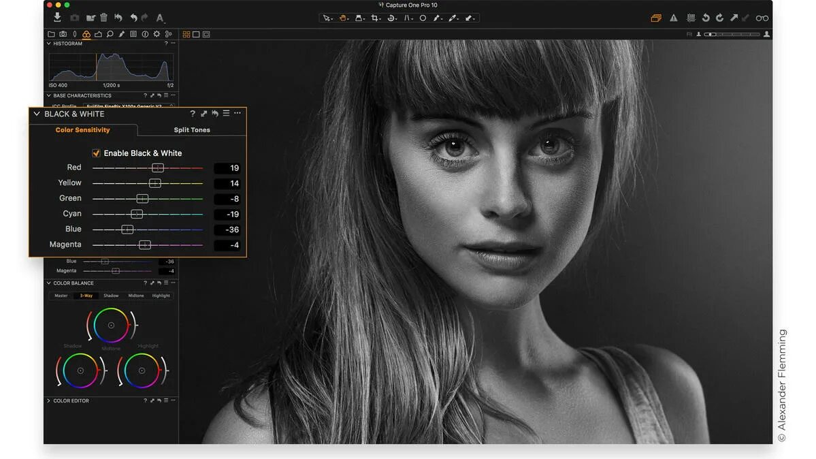Collapse the Color Balance panel
Viewport: 816px width, 459px height.
(x=49, y=283)
